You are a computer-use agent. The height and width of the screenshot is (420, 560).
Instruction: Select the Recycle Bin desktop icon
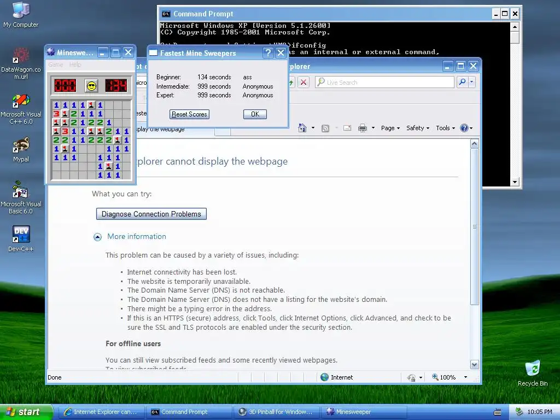coord(533,373)
